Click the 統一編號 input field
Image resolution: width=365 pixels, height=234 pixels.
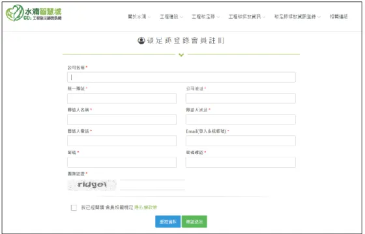(122, 98)
